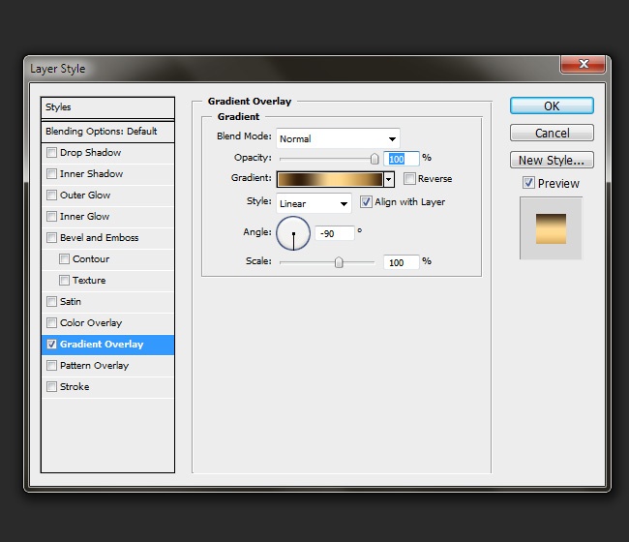The height and width of the screenshot is (542, 629).
Task: Focus the Scale value field
Action: (402, 262)
